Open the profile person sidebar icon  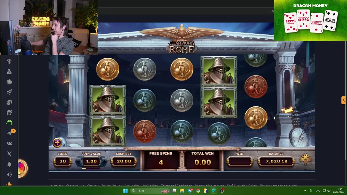pyautogui.click(x=9, y=71)
